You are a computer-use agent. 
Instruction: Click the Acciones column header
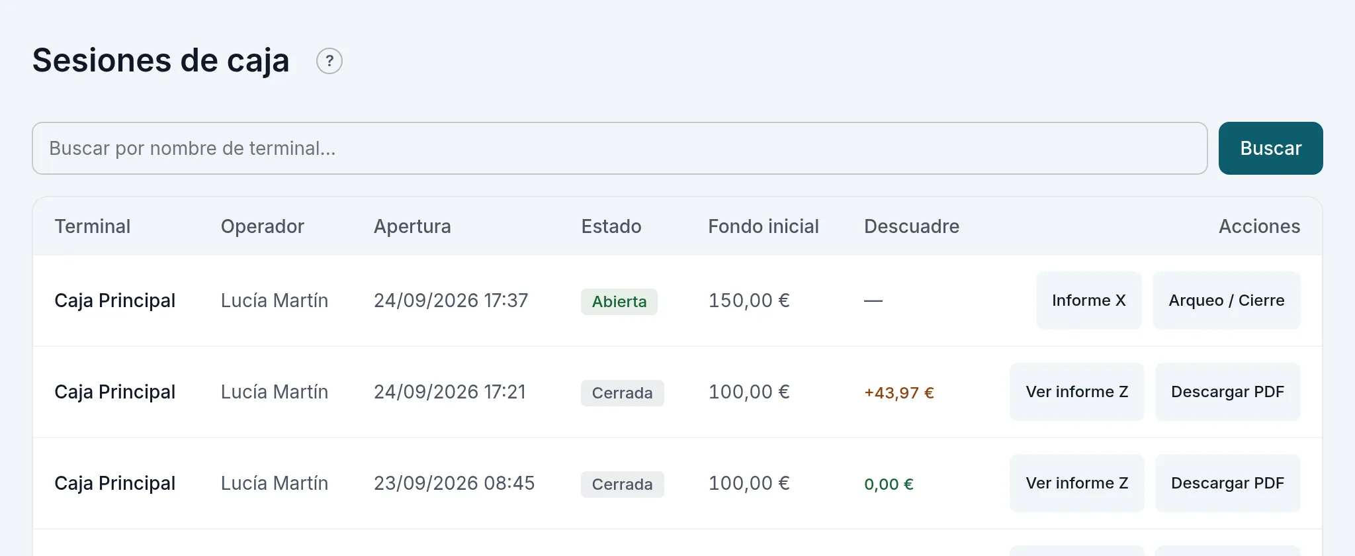(1260, 226)
